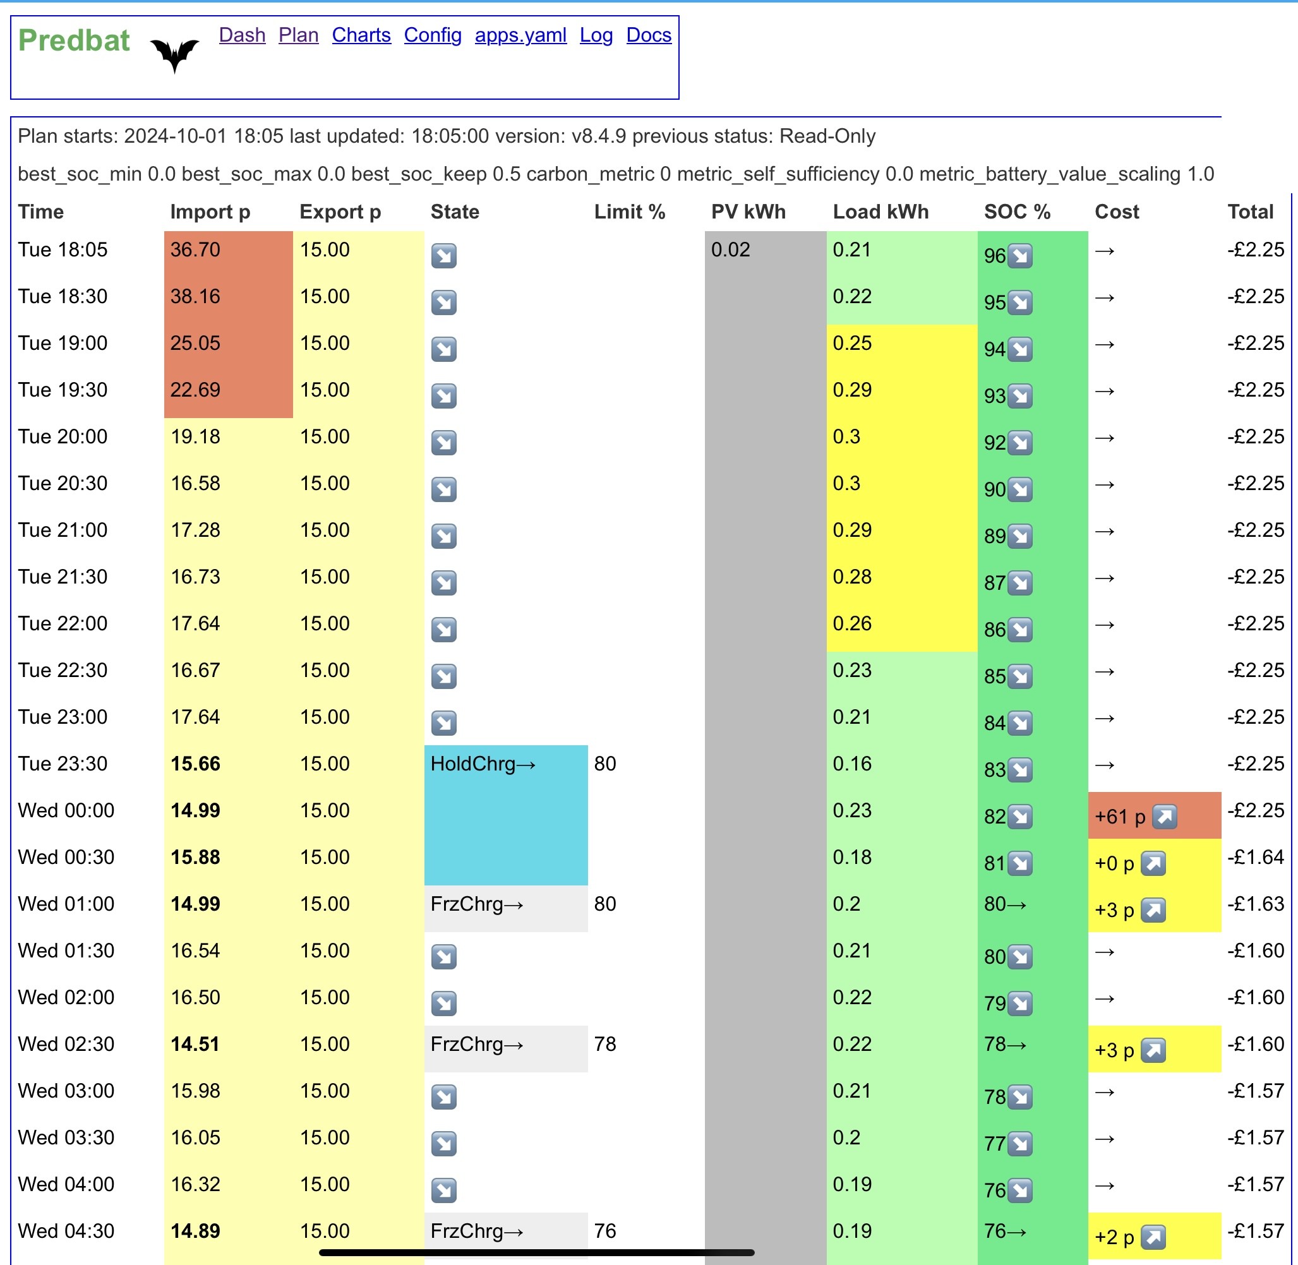Open the Plan page link
Screen dimensions: 1298x1265
(298, 35)
